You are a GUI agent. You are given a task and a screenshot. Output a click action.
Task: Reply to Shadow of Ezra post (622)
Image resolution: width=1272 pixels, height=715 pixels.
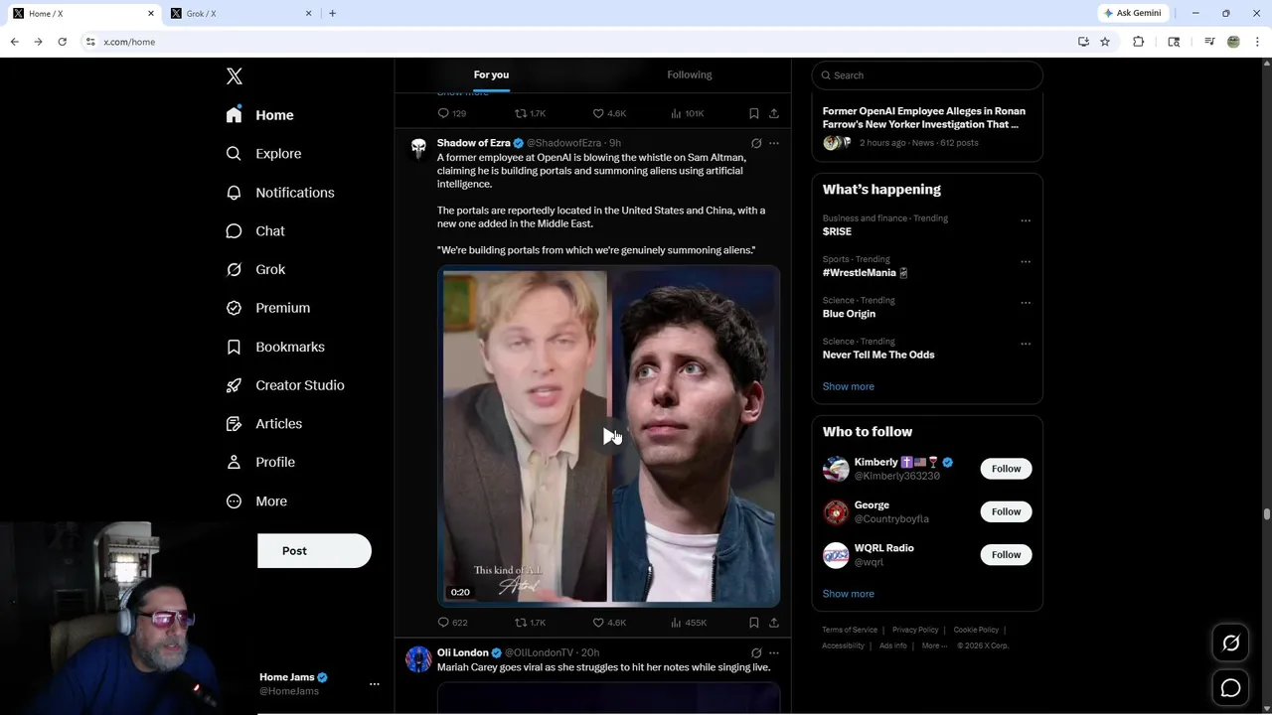[x=452, y=623]
